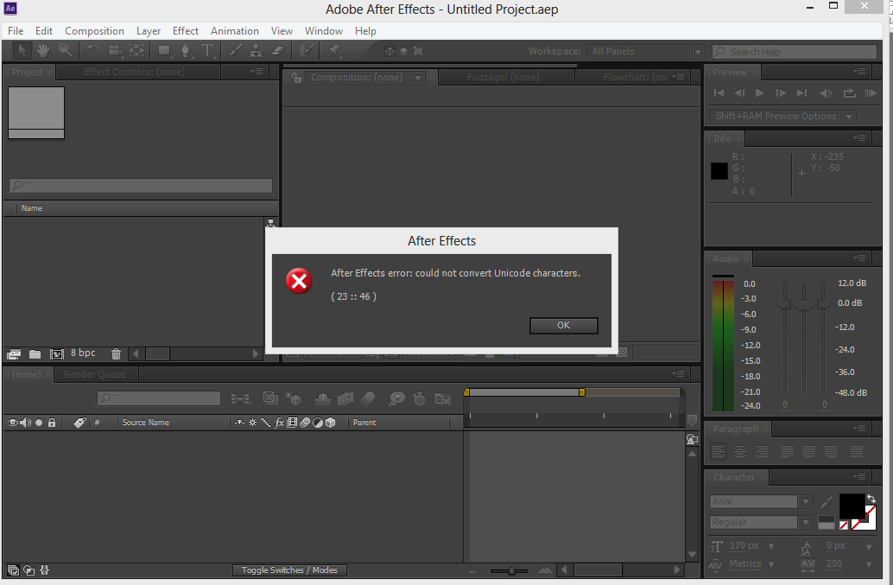Open the Composition Mini-Flowchart in timeline

(241, 398)
